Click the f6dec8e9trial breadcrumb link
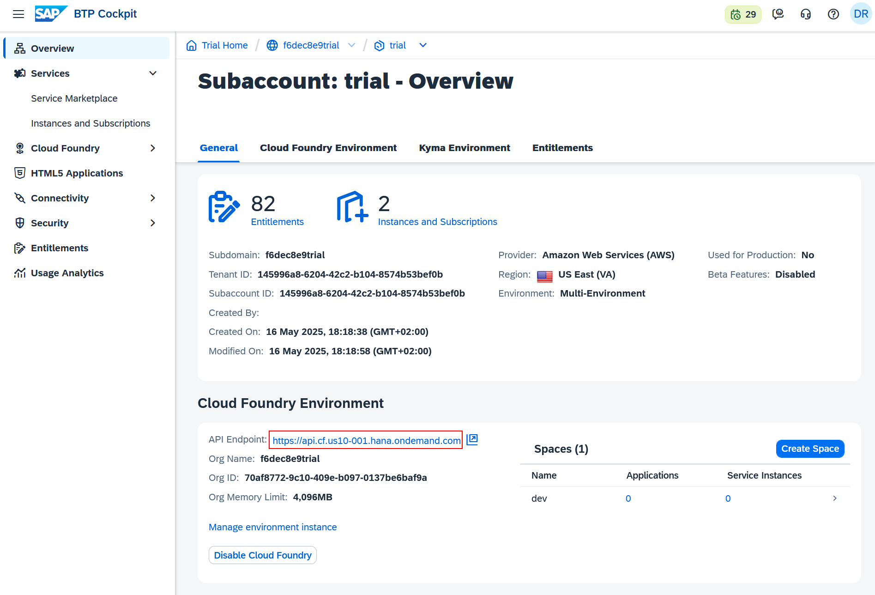 pyautogui.click(x=311, y=45)
